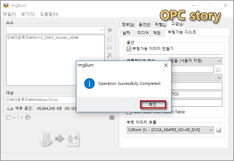The image size is (234, 161).
Task: Minimize the ImgBurn main window
Action: 194,5
